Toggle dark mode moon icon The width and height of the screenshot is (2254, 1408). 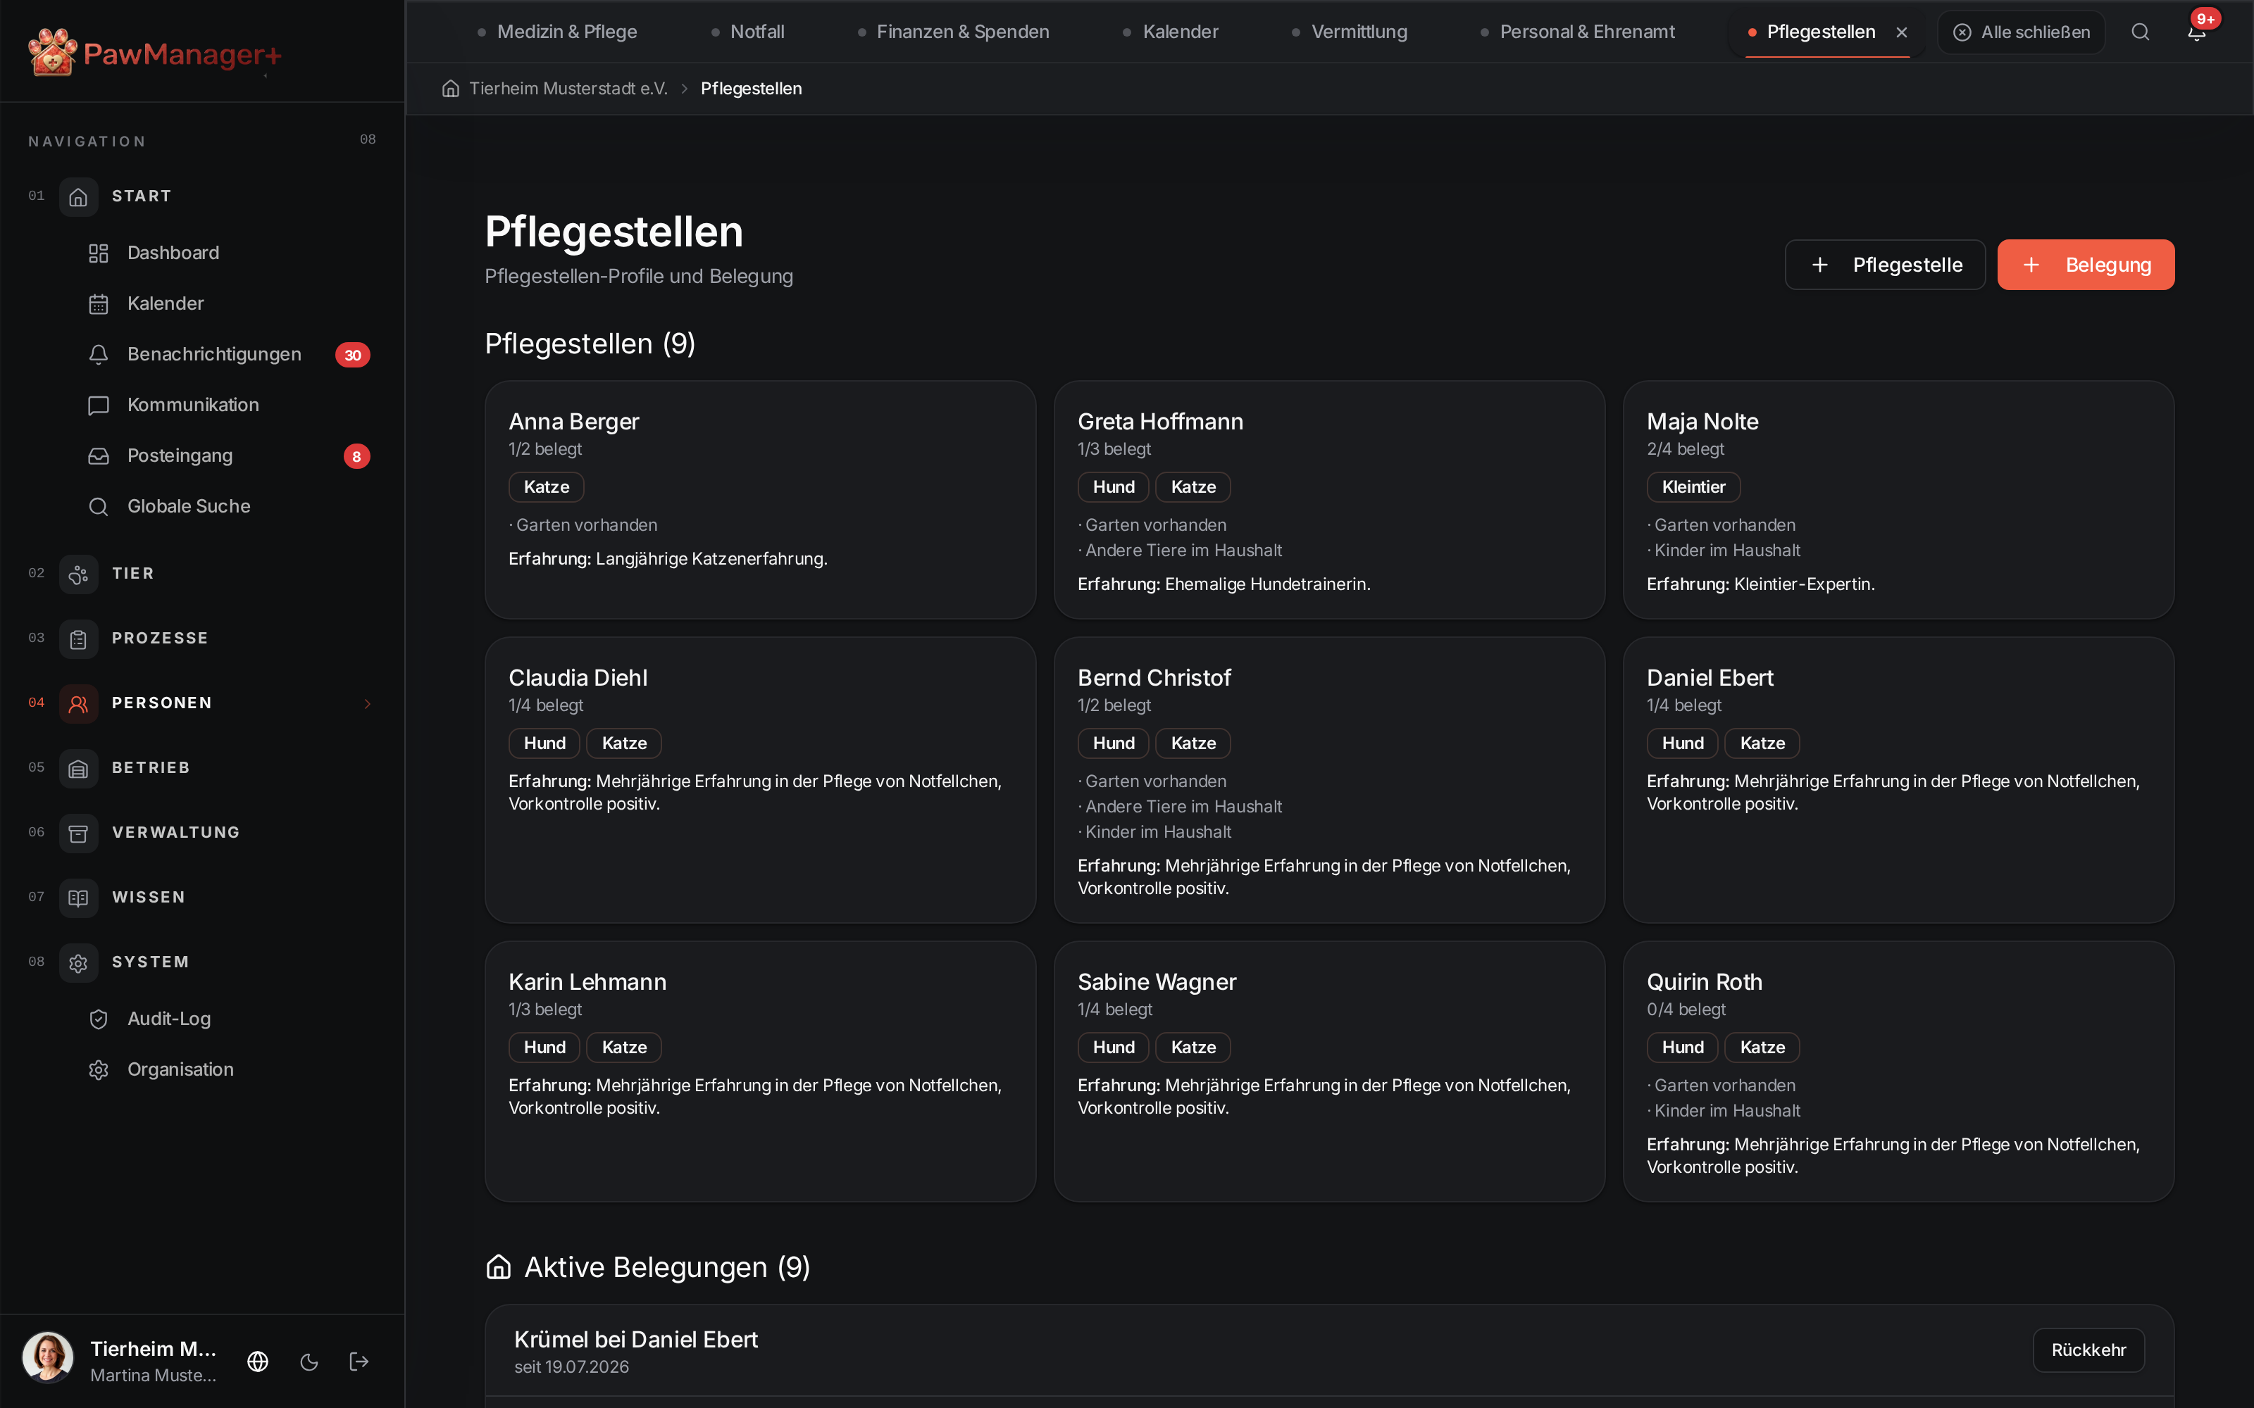click(309, 1362)
